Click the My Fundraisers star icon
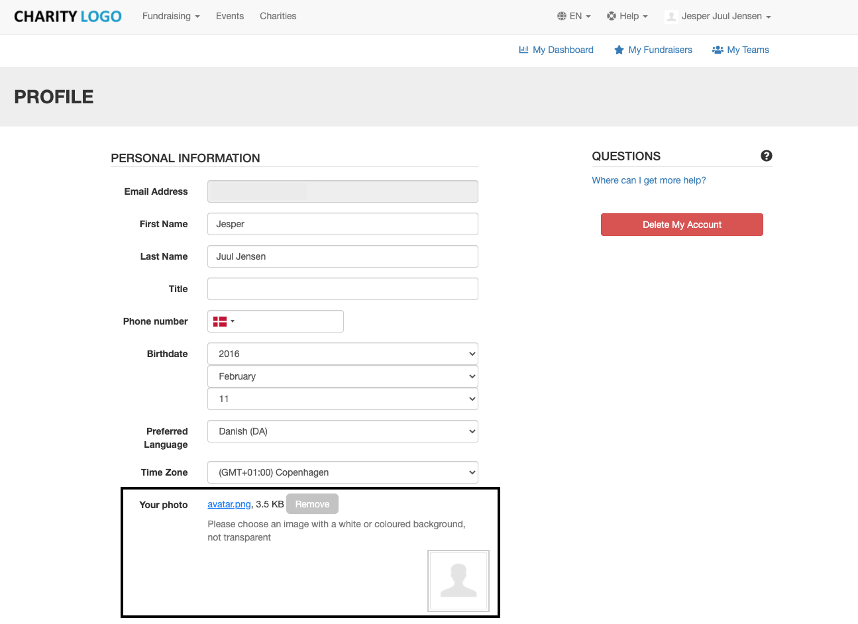This screenshot has width=858, height=624. [x=619, y=50]
